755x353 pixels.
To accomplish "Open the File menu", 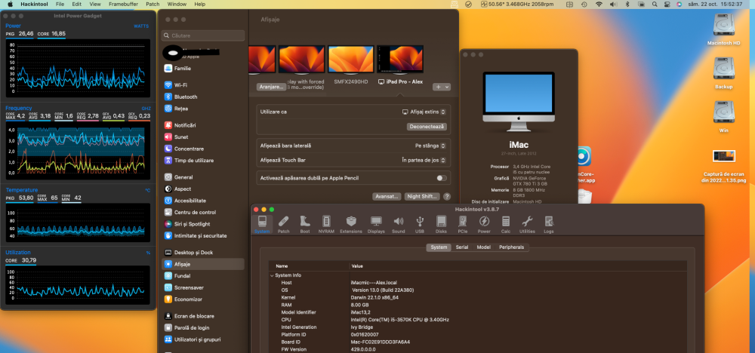I will (60, 4).
